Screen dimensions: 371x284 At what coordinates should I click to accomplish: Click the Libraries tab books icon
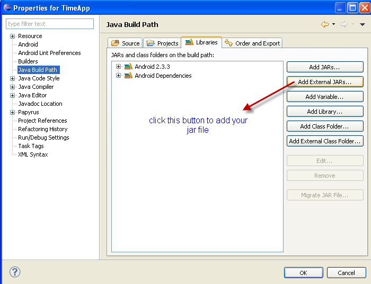189,42
